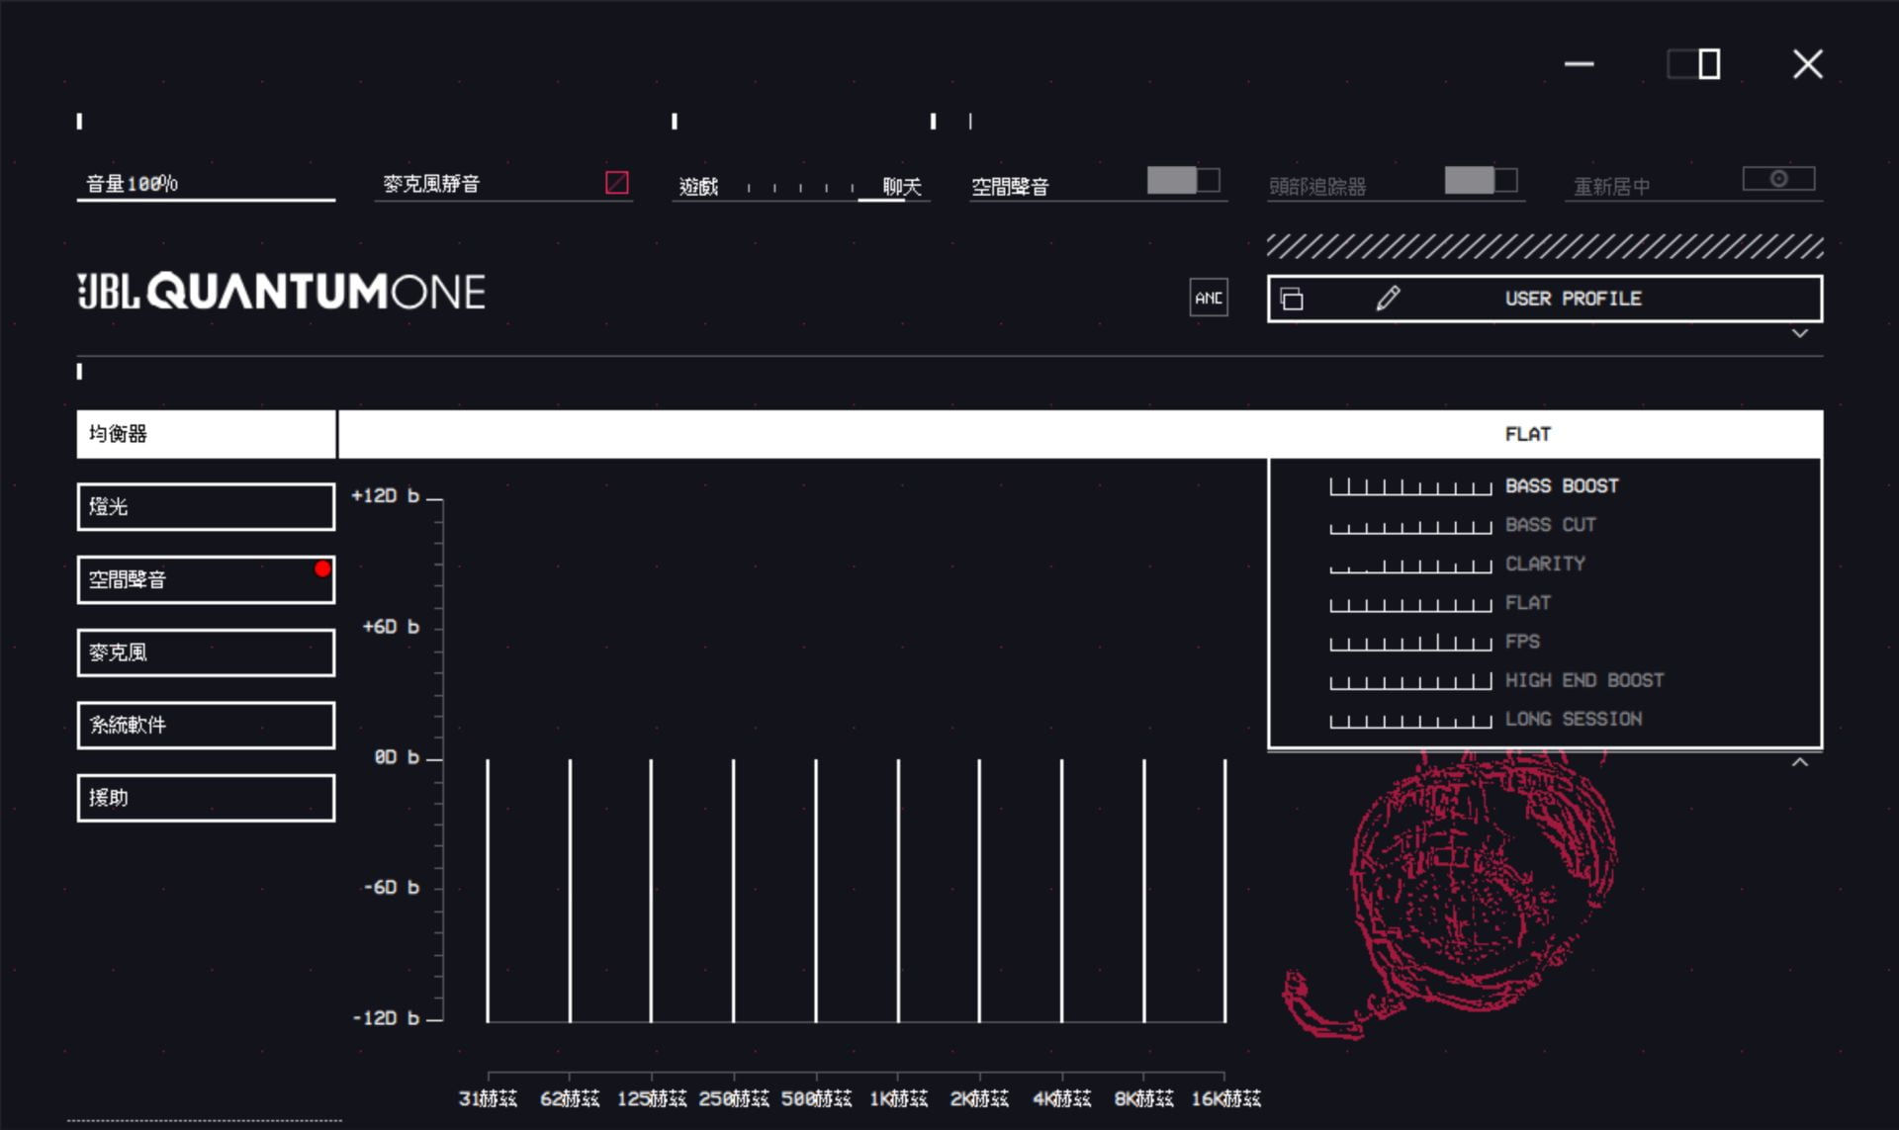Click the JBL Quantum One logo
1899x1130 pixels.
[281, 292]
